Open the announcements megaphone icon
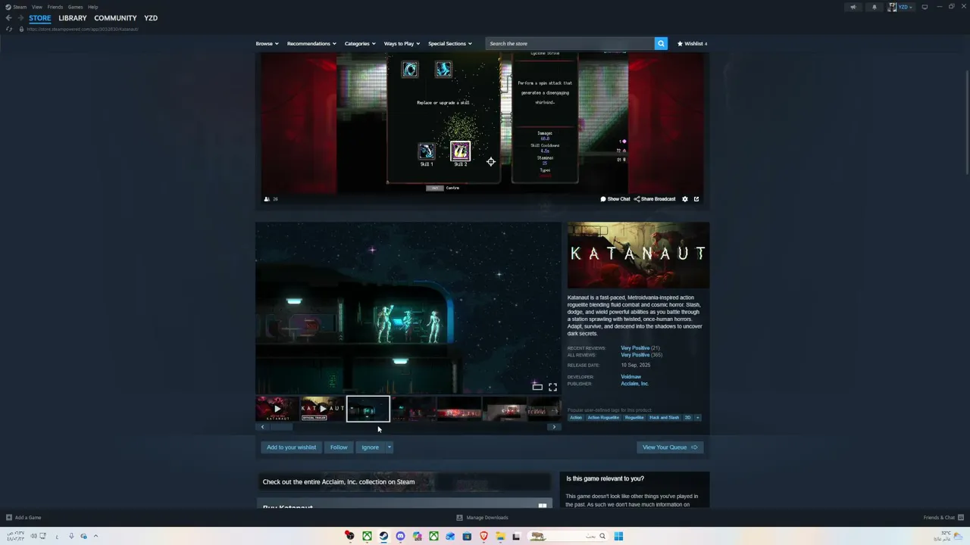This screenshot has height=545, width=970. [x=853, y=7]
